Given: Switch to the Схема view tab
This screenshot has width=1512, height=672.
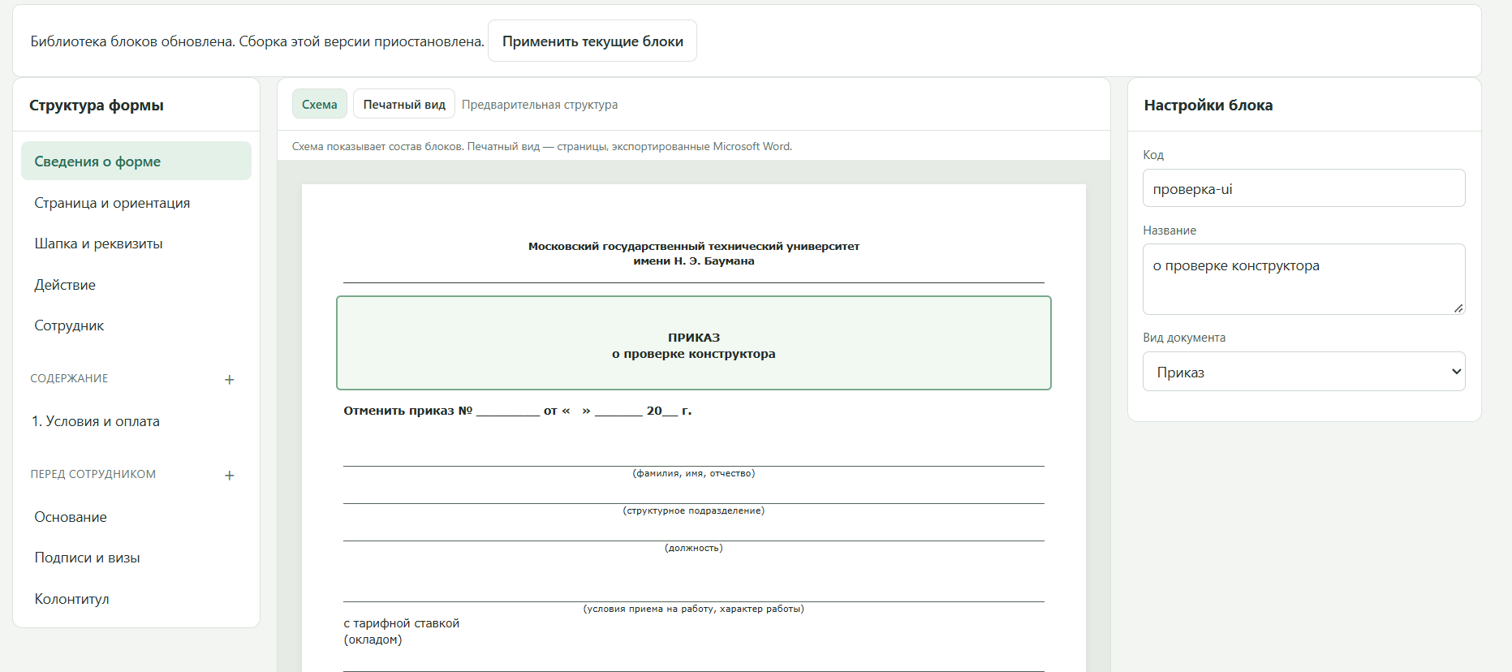Looking at the screenshot, I should pyautogui.click(x=320, y=104).
